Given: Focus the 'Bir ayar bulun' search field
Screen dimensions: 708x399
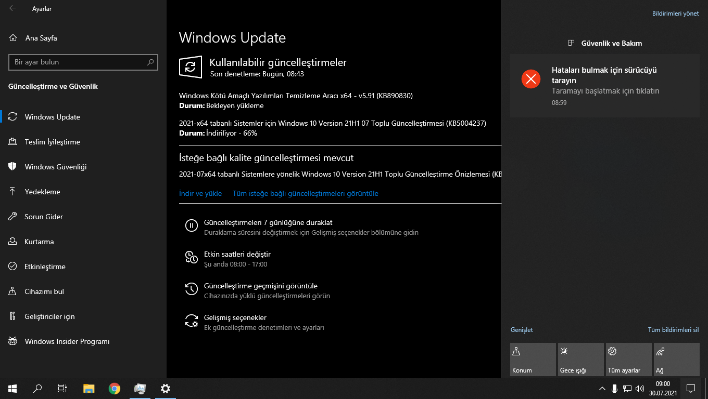Looking at the screenshot, I should (x=83, y=62).
